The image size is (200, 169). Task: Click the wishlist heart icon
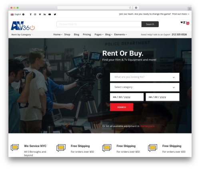pyautogui.click(x=182, y=22)
